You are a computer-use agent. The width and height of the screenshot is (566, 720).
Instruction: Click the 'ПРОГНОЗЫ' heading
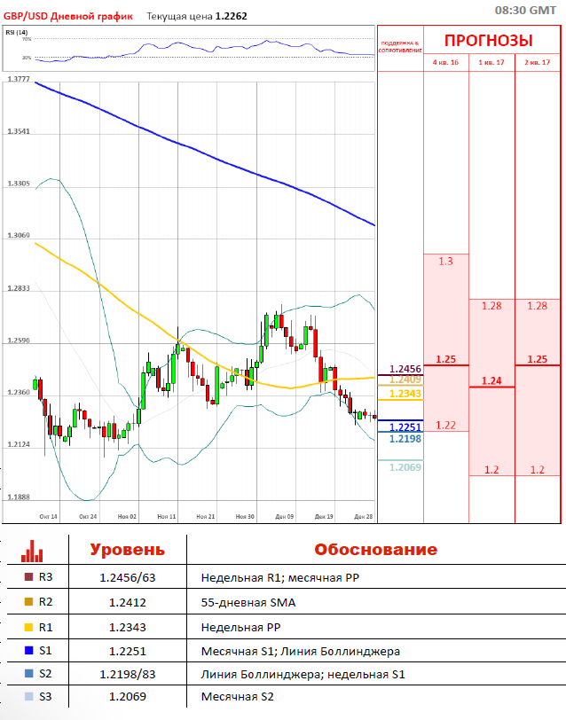(489, 41)
